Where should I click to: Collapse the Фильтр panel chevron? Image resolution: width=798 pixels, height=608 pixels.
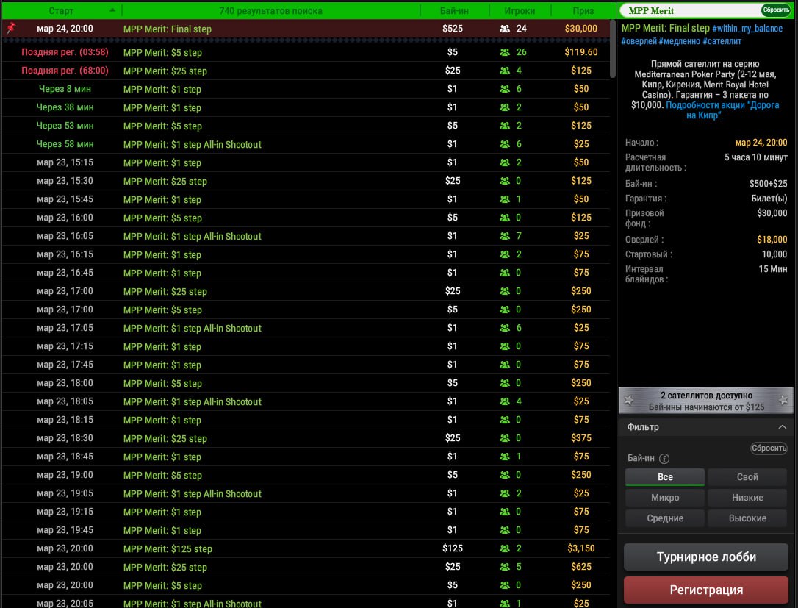783,426
